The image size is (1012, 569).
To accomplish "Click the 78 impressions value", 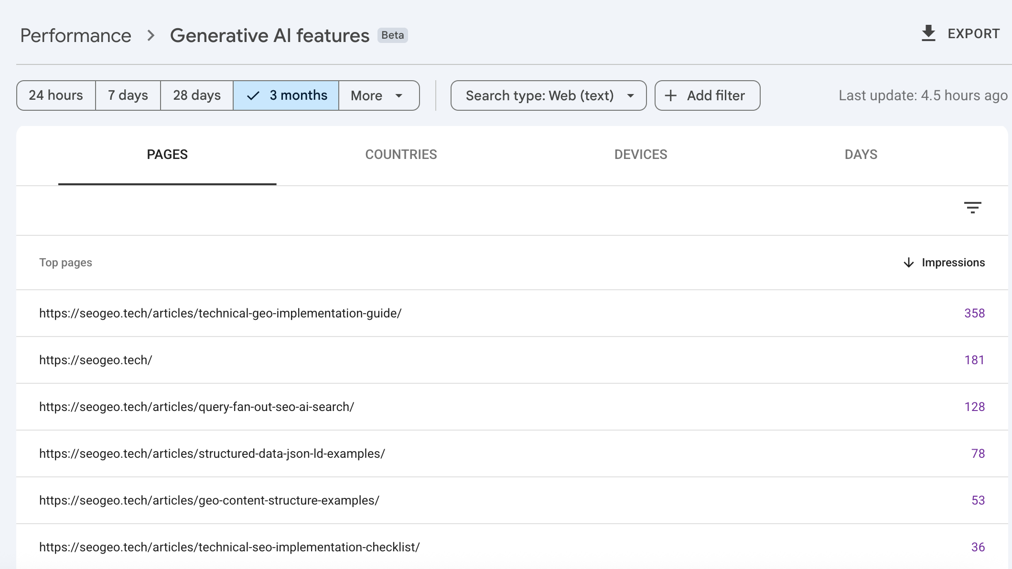I will pyautogui.click(x=978, y=453).
